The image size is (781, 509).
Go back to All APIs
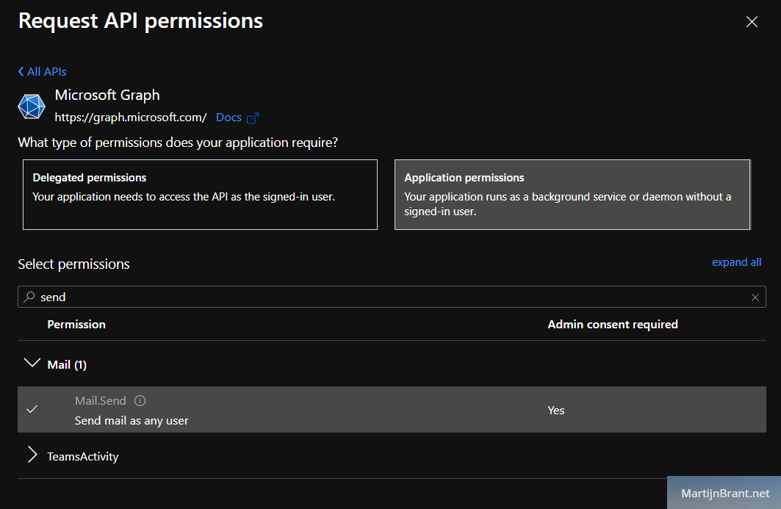pos(43,72)
